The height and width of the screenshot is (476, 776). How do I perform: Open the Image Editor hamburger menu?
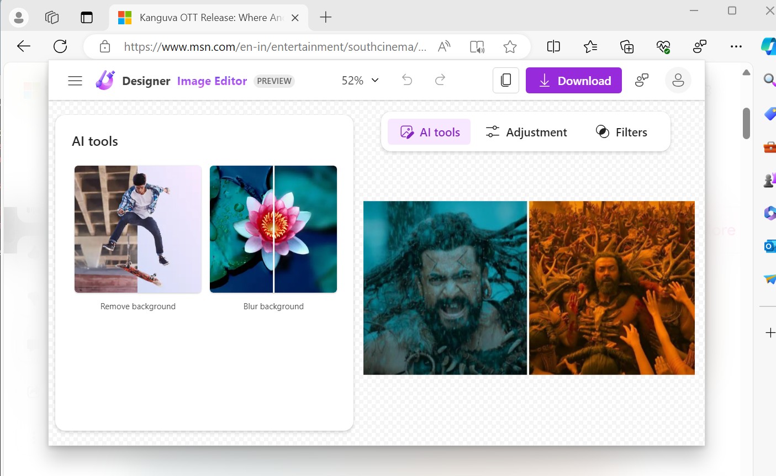click(75, 80)
